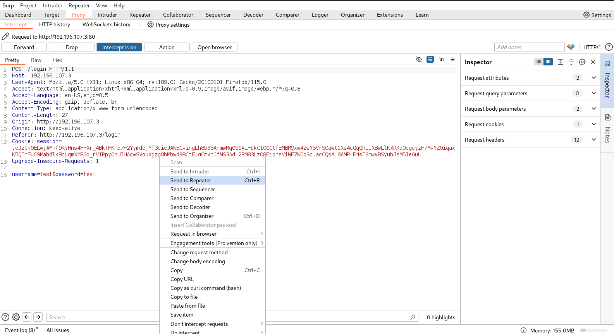Open Event log (8)

(x=20, y=330)
